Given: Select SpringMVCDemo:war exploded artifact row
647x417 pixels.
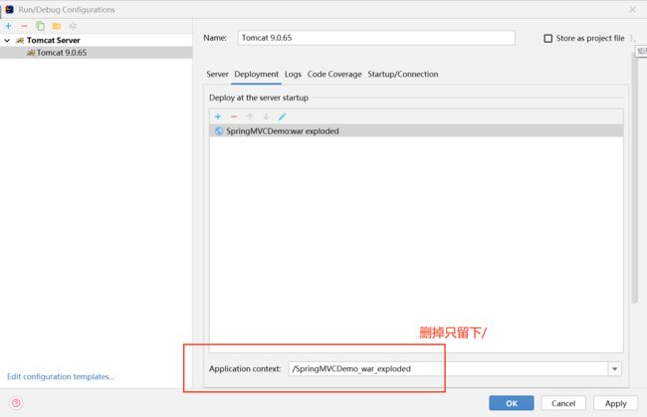Looking at the screenshot, I should click(416, 130).
